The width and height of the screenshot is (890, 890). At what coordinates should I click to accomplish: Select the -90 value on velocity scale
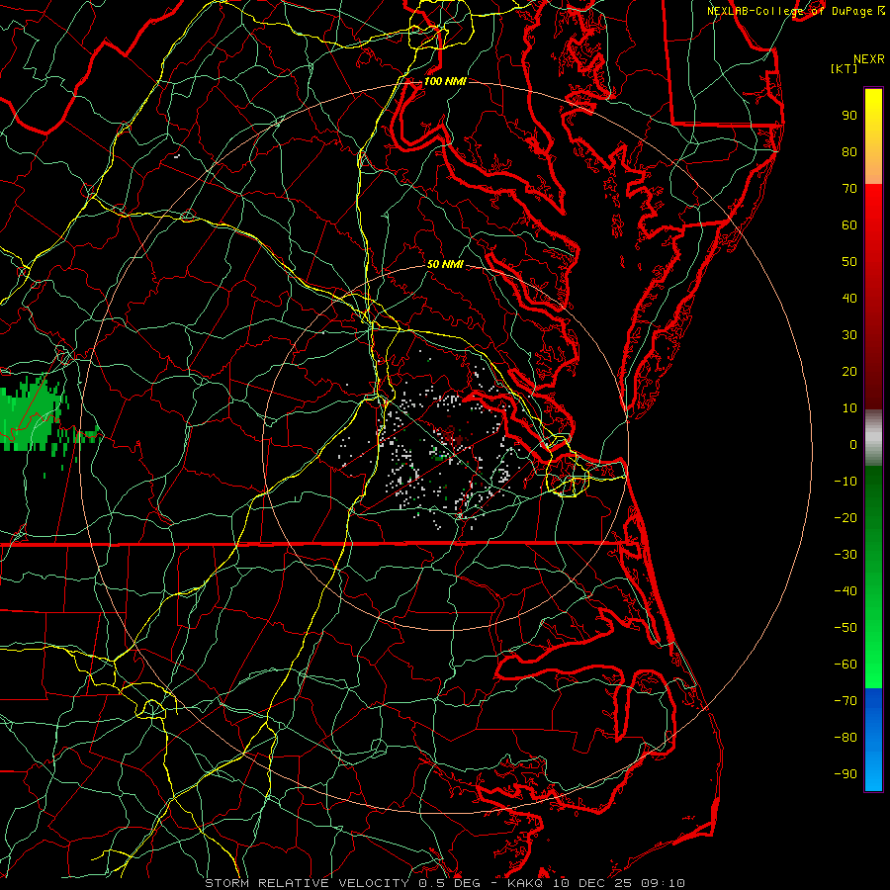845,774
